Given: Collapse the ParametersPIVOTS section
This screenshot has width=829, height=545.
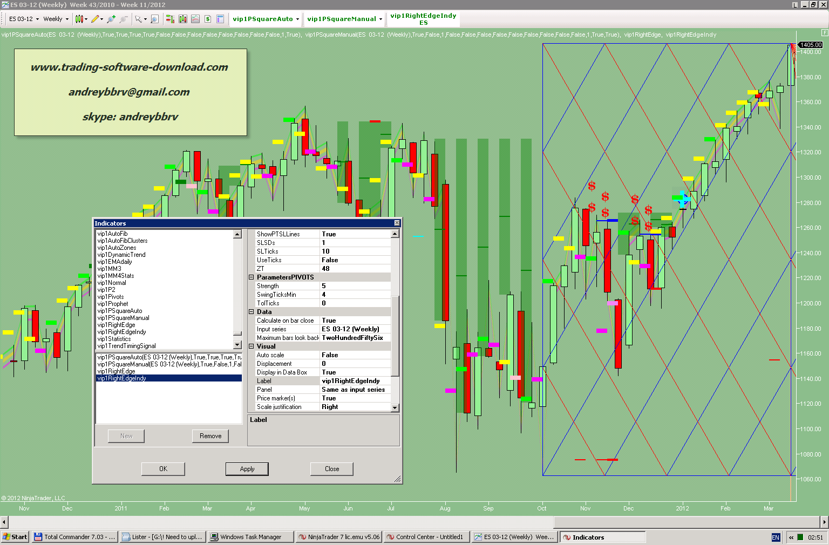Looking at the screenshot, I should pyautogui.click(x=252, y=277).
